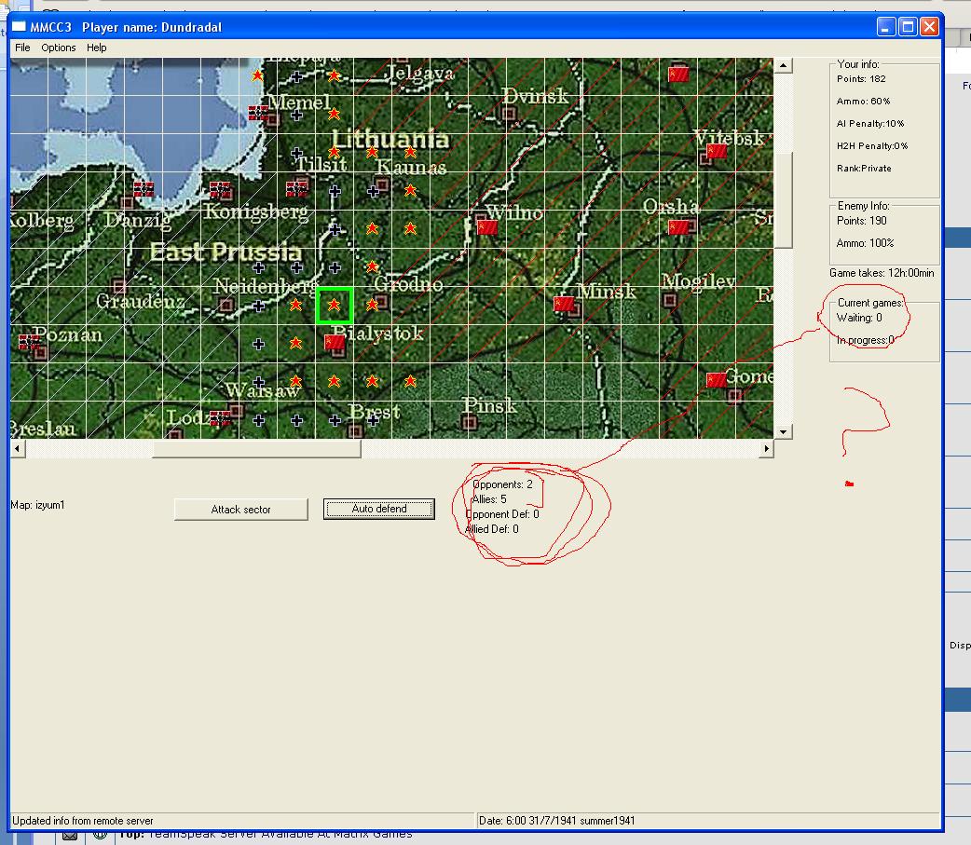Click the Attack sector button
Viewport: 971px width, 845px height.
[x=241, y=510]
